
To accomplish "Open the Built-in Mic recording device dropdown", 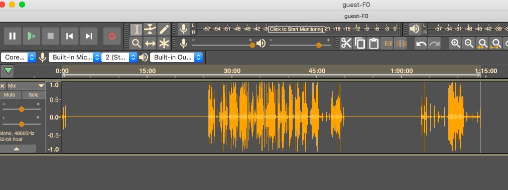I will coord(74,57).
